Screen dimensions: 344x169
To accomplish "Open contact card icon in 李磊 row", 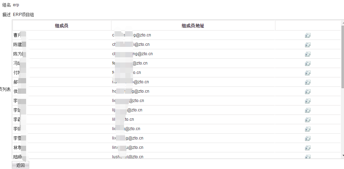I will tap(307, 120).
